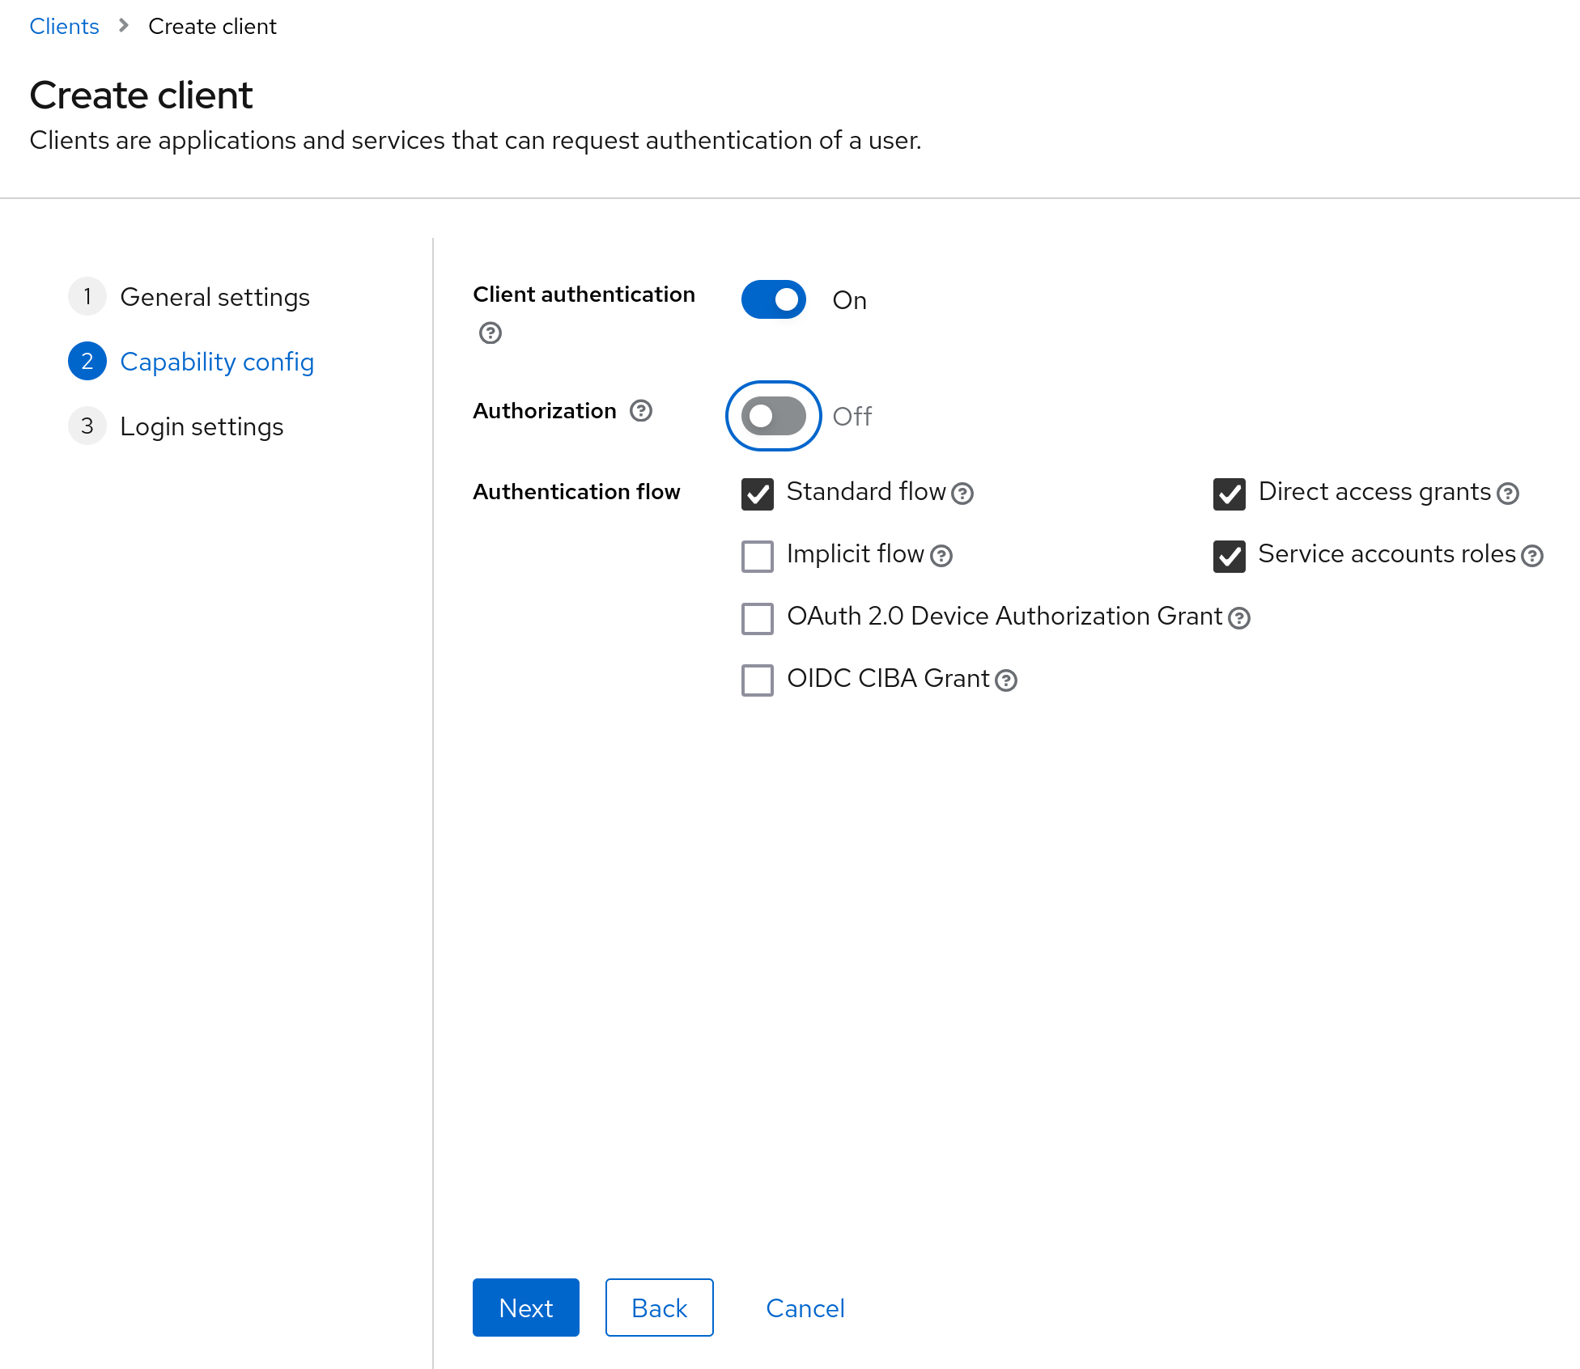Cancel client creation
The image size is (1580, 1369).
coord(804,1308)
